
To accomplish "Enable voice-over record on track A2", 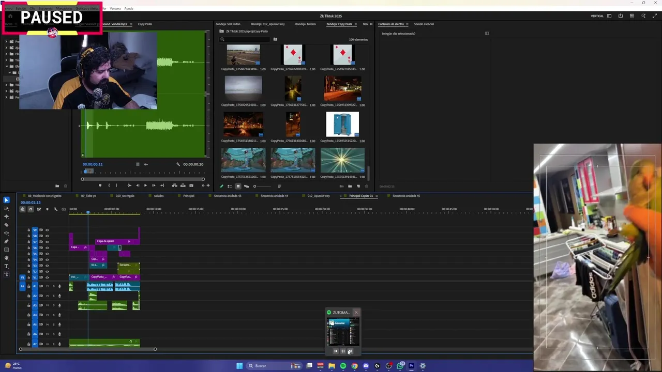I will 59,296.
